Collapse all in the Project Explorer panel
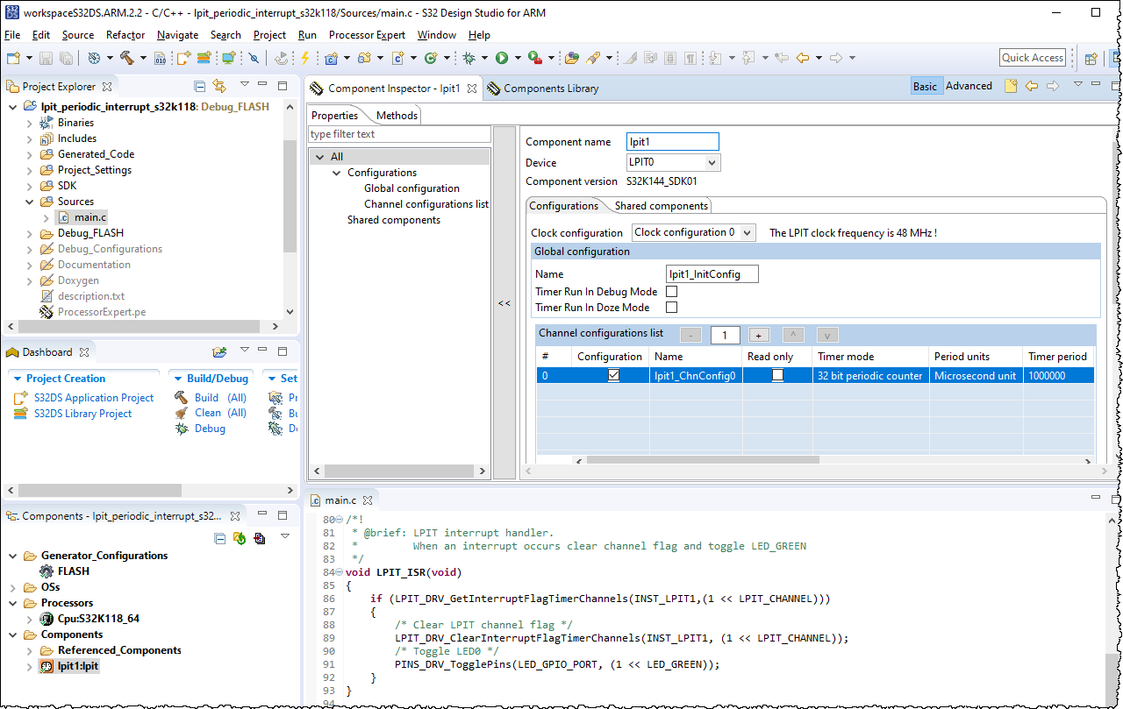The image size is (1123, 709). pyautogui.click(x=200, y=86)
